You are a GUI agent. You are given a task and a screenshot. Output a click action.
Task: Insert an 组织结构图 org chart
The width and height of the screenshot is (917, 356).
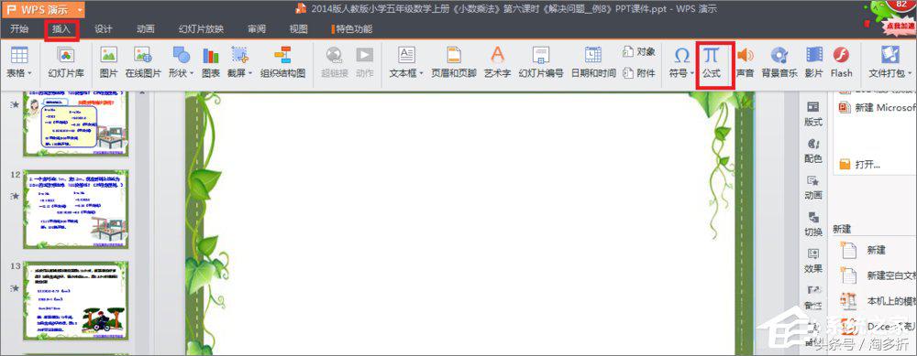[283, 63]
